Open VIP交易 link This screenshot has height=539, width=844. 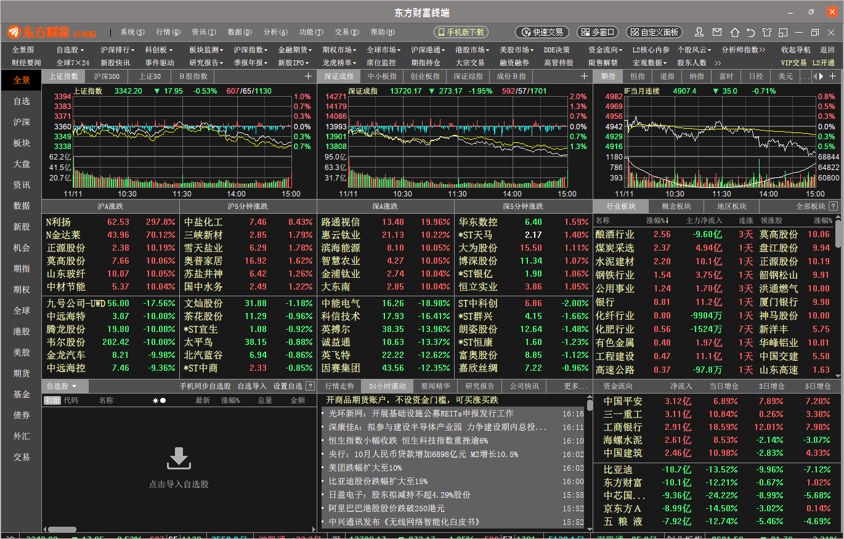(x=793, y=63)
